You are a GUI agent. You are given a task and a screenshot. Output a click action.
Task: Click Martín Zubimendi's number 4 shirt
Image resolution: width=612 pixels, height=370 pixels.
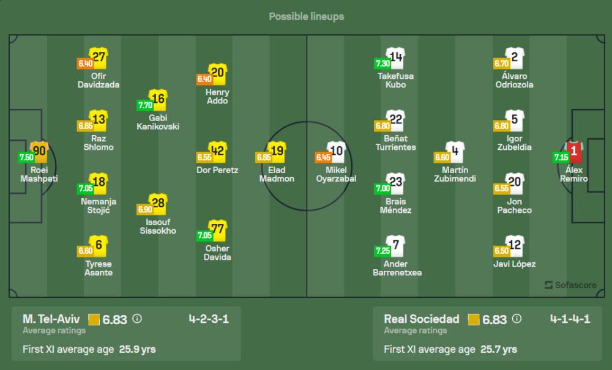tap(455, 152)
